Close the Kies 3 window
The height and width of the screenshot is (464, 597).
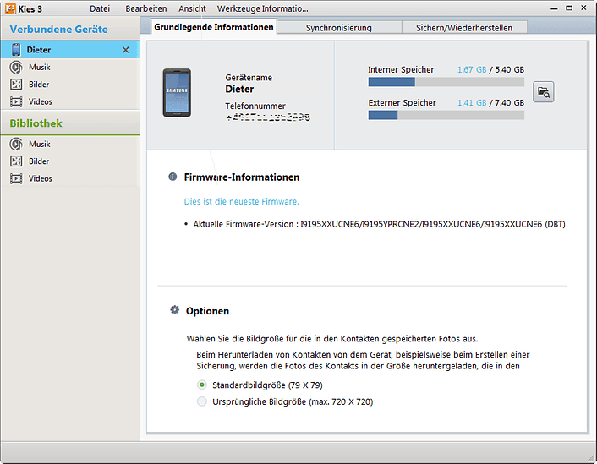[583, 8]
